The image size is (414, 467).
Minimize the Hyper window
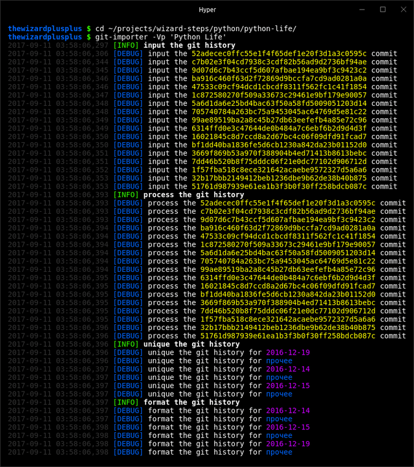362,10
